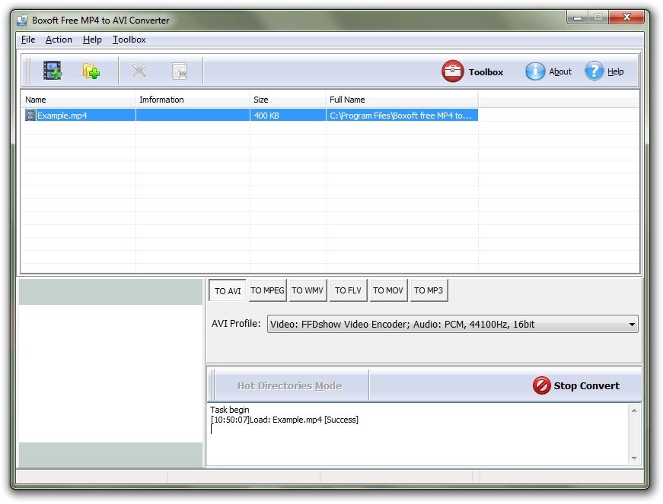This screenshot has height=504, width=663.
Task: Switch to the TO MP3 tab
Action: tap(429, 290)
